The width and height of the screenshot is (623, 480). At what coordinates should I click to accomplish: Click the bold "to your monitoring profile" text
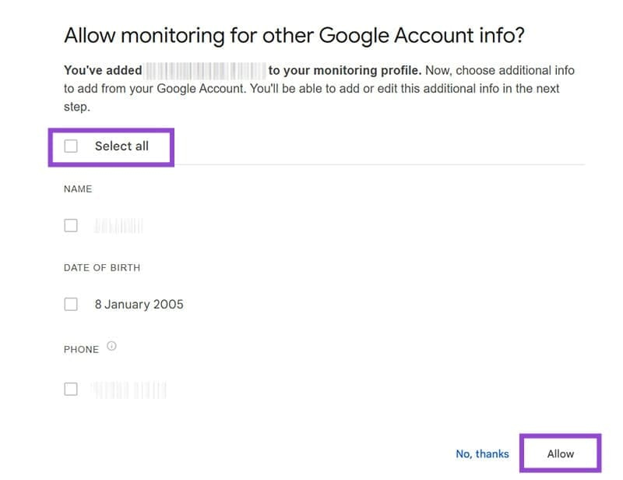coord(344,71)
